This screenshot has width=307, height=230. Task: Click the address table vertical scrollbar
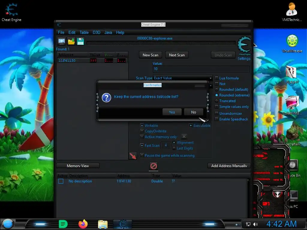[x=248, y=198]
